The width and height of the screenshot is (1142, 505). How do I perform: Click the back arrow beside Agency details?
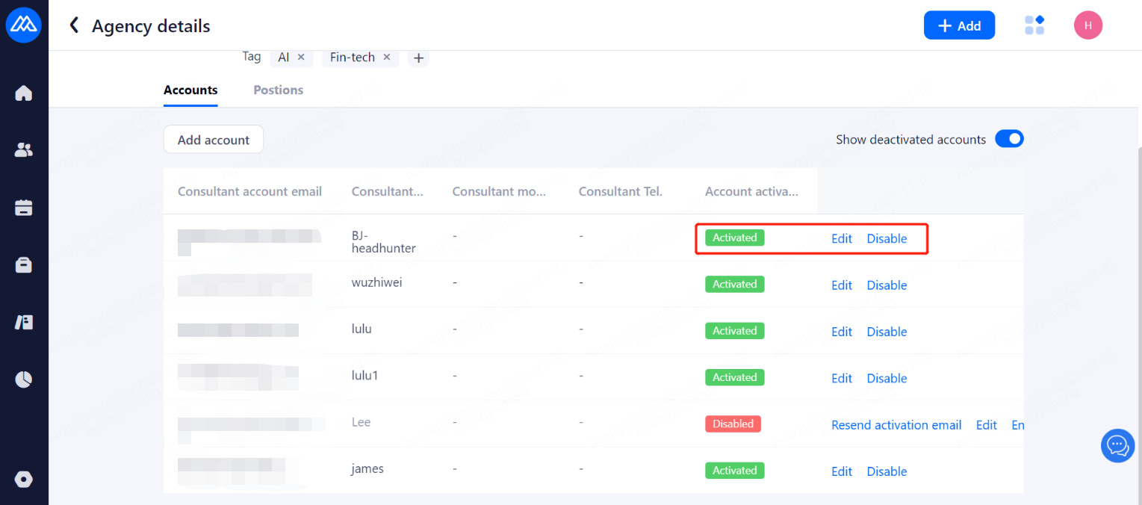coord(74,26)
